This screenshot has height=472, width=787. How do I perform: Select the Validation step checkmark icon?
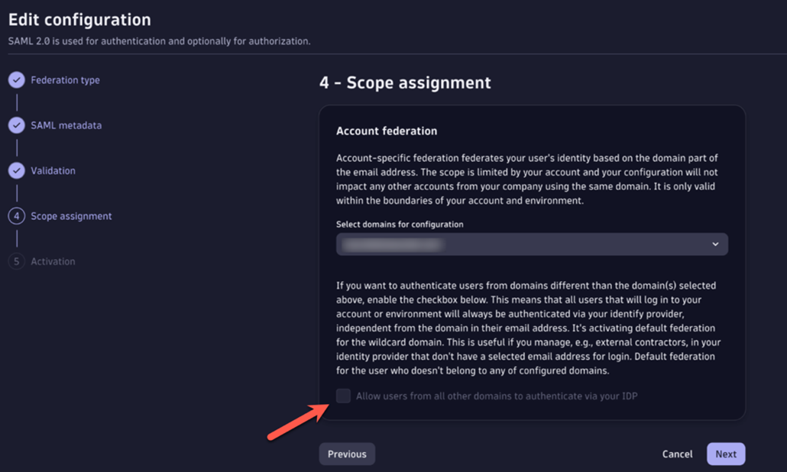pyautogui.click(x=16, y=170)
